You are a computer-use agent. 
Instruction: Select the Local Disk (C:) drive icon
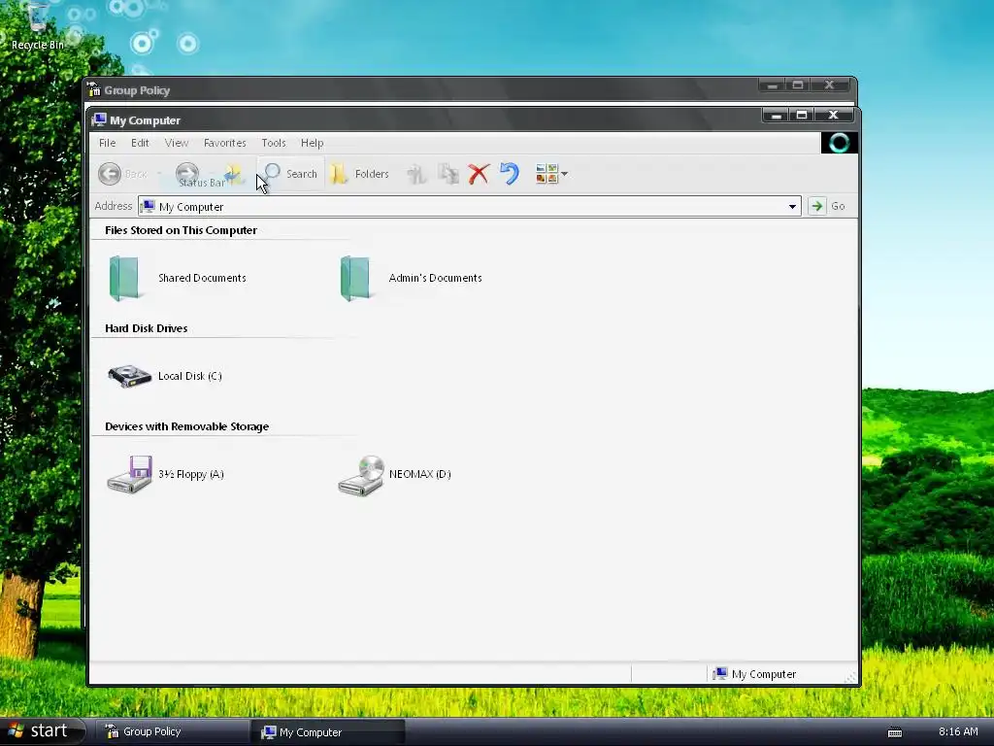point(129,376)
